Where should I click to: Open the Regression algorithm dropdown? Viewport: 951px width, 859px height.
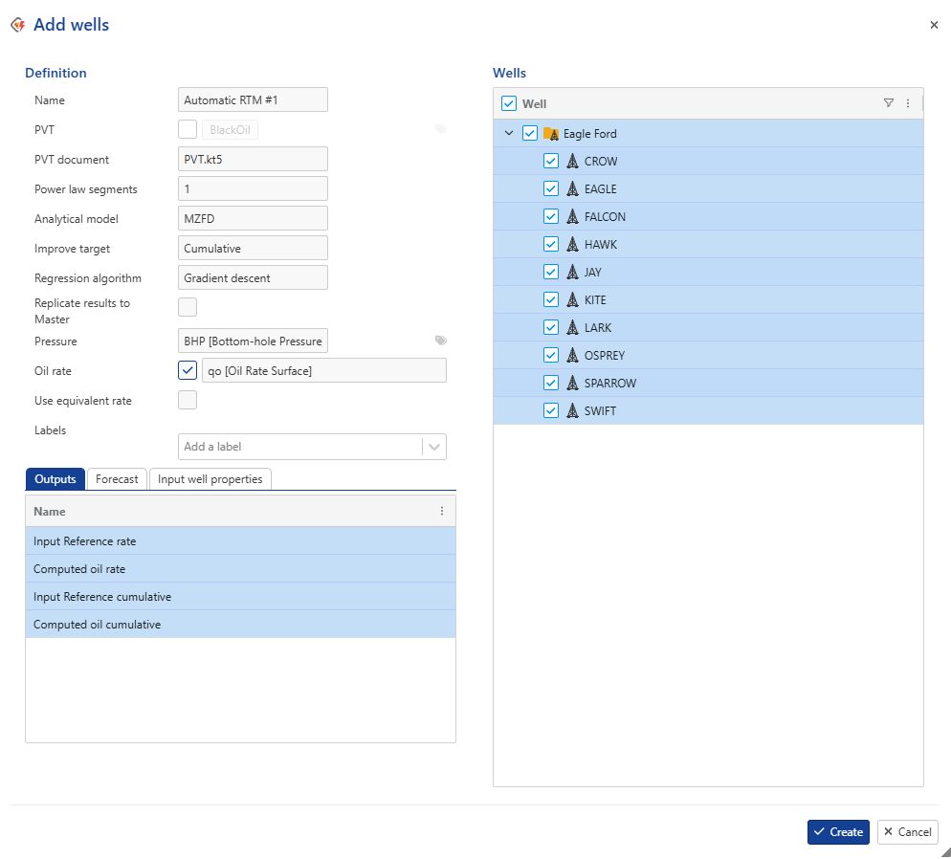[x=253, y=277]
